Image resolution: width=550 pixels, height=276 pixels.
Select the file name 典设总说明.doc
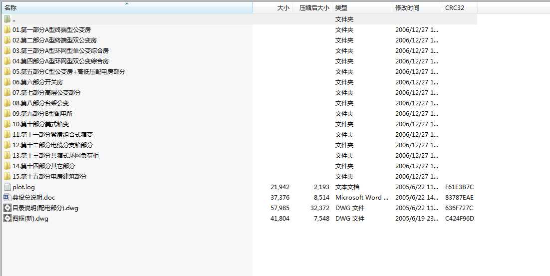(33, 198)
